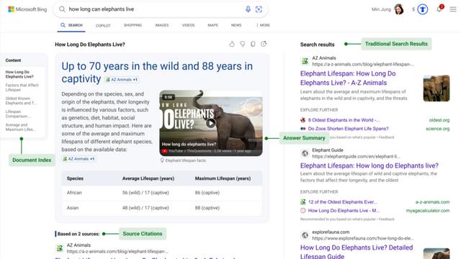Click the regenerate answer icon
The image size is (461, 259).
pyautogui.click(x=264, y=44)
